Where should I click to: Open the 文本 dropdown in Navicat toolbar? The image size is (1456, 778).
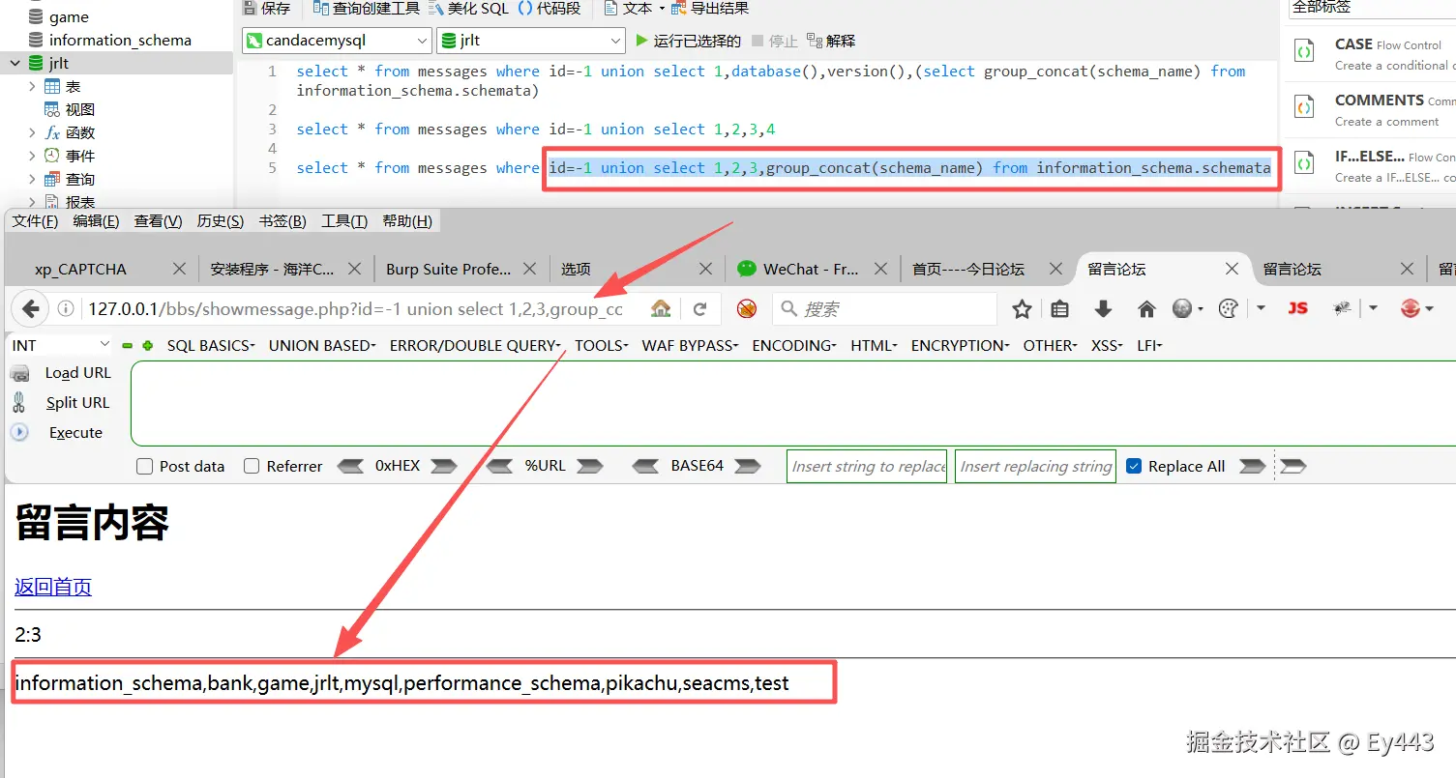[x=635, y=9]
